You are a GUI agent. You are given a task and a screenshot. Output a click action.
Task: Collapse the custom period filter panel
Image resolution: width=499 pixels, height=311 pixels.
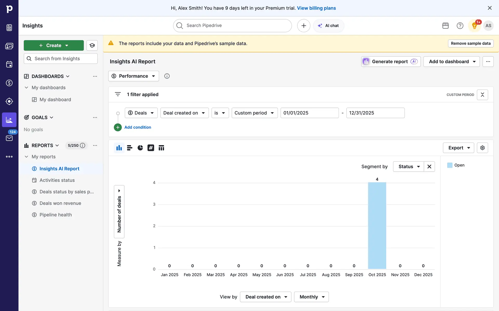(x=482, y=95)
